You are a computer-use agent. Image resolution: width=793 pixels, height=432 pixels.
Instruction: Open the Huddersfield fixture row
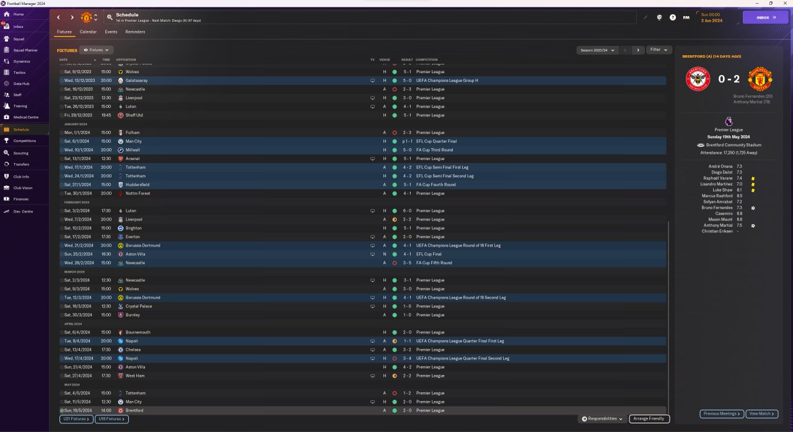click(x=363, y=185)
